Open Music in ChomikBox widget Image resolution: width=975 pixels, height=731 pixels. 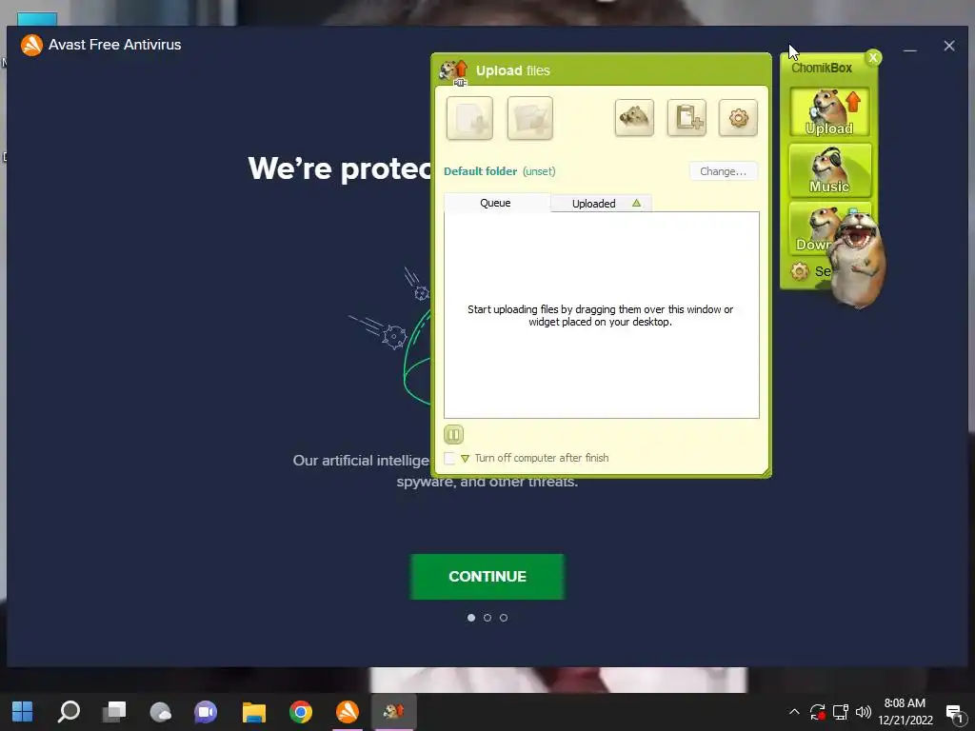click(829, 170)
